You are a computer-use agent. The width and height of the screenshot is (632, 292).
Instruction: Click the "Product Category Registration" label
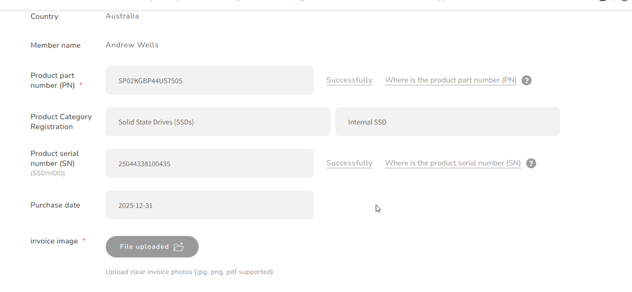(x=60, y=122)
